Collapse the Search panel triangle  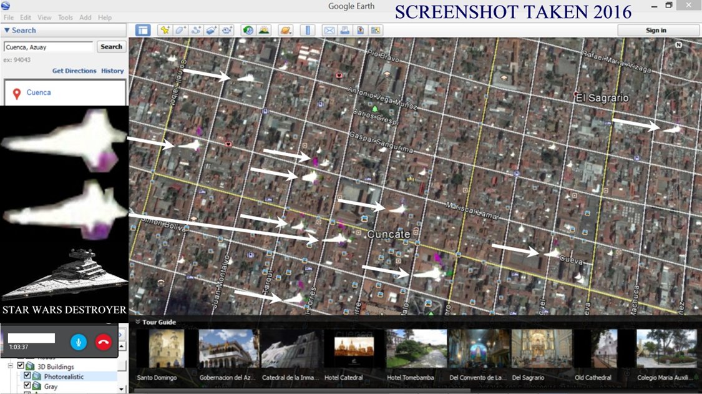click(x=7, y=30)
